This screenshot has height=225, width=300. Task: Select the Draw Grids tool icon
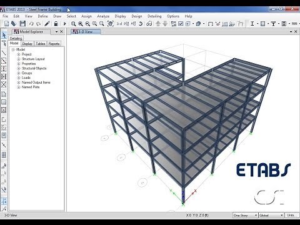tap(4, 155)
